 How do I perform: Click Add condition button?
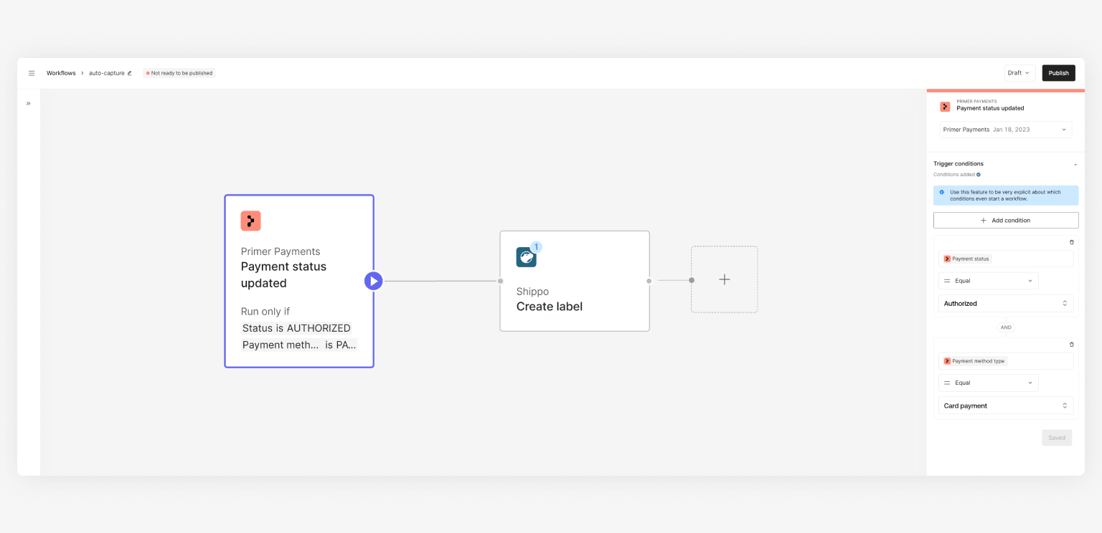[x=1006, y=221]
